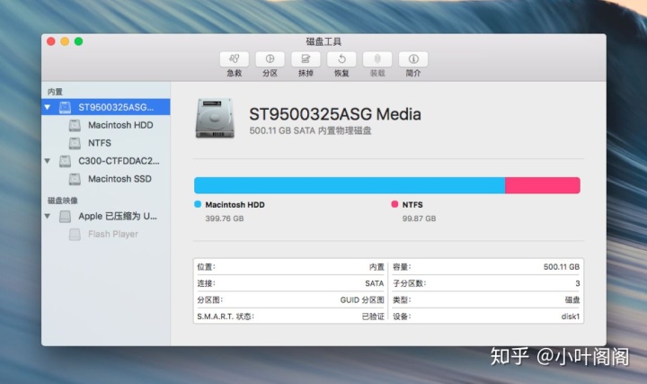647x384 pixels.
Task: Click the 500.11 GB SATA 内置物理磁盘 subtitle
Action: [x=310, y=131]
